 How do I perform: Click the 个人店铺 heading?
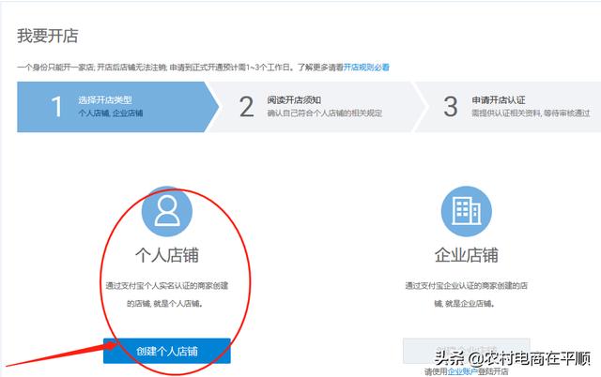coord(167,255)
